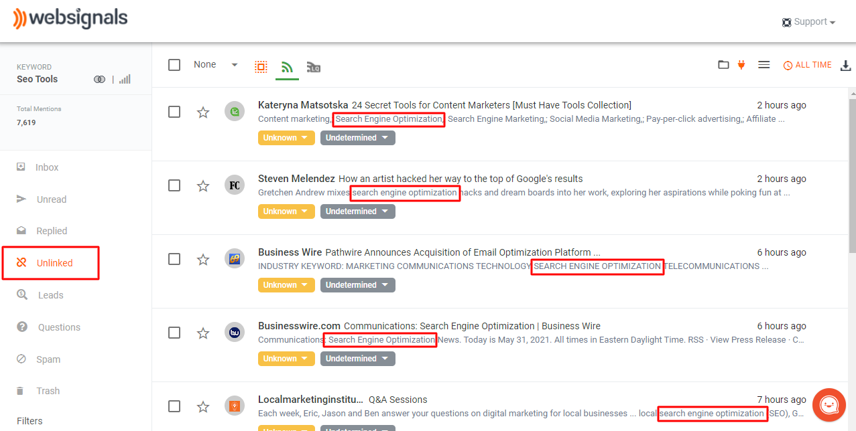This screenshot has height=431, width=856.
Task: Open 'How an artist hacked her way' article
Action: click(461, 179)
